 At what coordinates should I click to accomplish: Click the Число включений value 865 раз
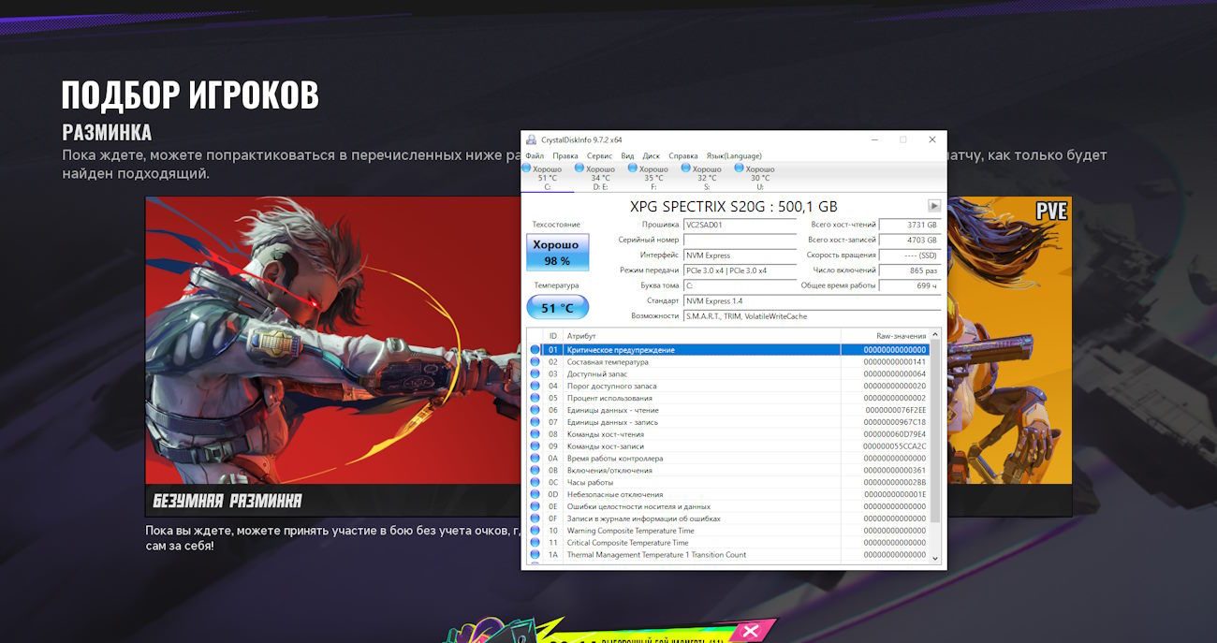coord(909,270)
